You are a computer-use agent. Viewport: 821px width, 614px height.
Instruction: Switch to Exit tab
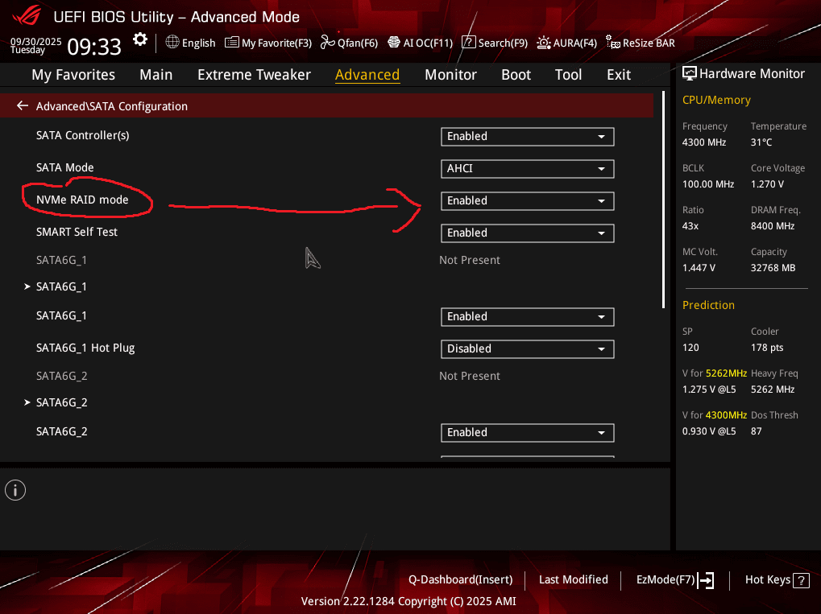tap(619, 75)
